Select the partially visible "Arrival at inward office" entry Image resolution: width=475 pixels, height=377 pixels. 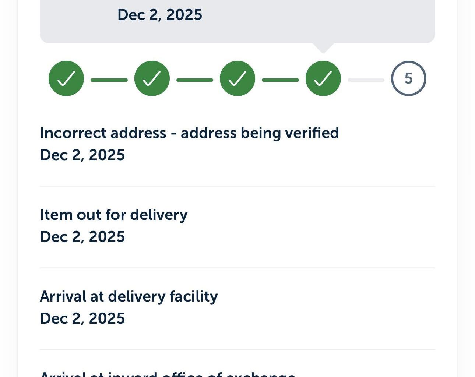tap(168, 374)
